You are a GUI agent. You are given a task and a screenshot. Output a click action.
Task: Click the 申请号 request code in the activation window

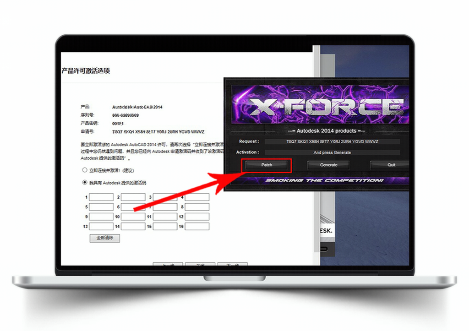point(158,132)
